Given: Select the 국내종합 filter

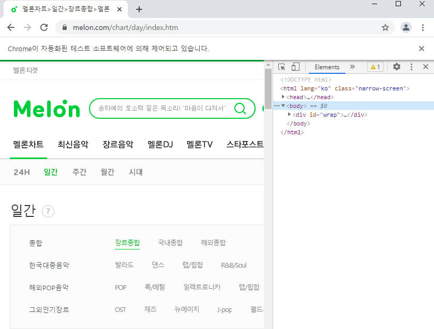Looking at the screenshot, I should [170, 243].
